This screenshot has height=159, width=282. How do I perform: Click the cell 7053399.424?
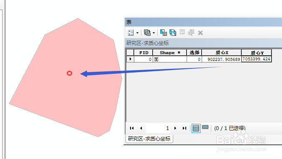point(256,59)
